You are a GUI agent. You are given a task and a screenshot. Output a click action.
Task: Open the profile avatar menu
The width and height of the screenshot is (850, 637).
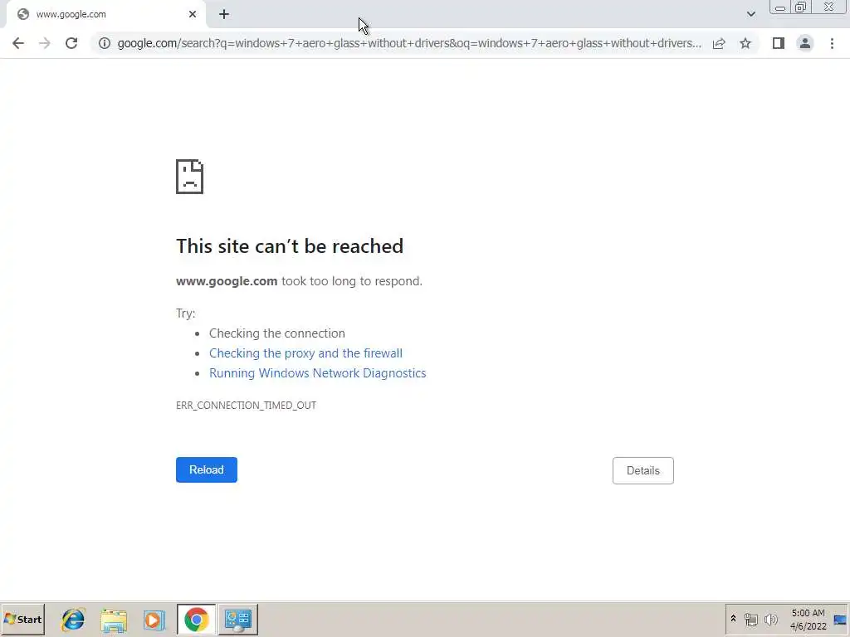coord(805,43)
